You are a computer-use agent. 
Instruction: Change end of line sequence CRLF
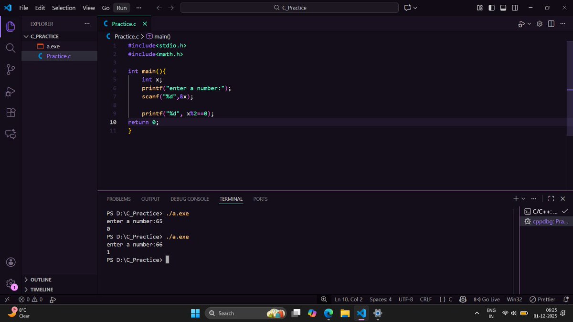tap(425, 300)
